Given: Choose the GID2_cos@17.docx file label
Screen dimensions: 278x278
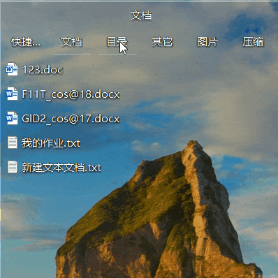Looking at the screenshot, I should point(71,119).
